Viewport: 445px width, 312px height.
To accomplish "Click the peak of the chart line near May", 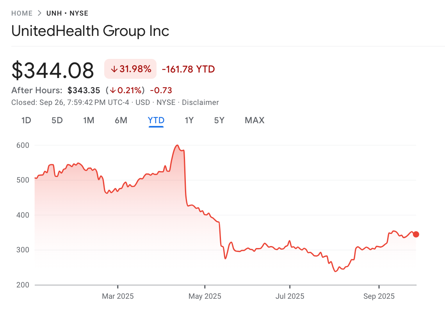I will click(176, 145).
